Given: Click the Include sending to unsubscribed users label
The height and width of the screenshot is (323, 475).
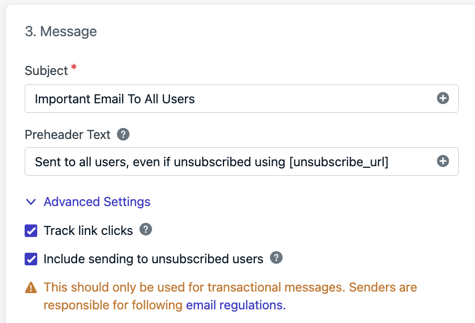Looking at the screenshot, I should pos(153,259).
